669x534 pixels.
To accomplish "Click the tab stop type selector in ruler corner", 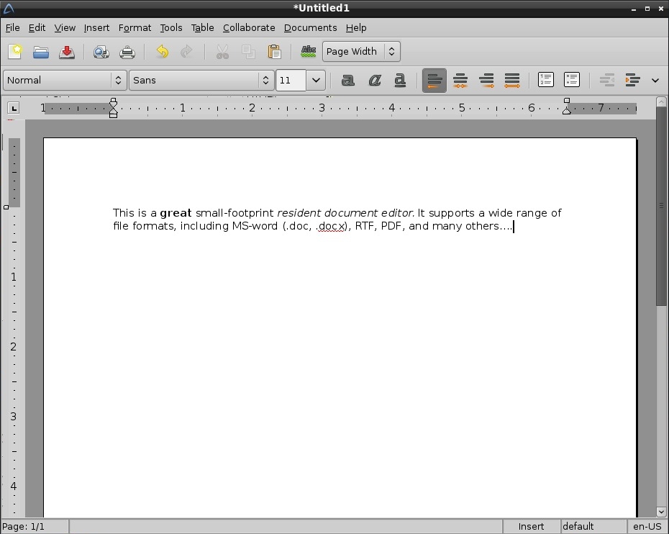I will 14,109.
